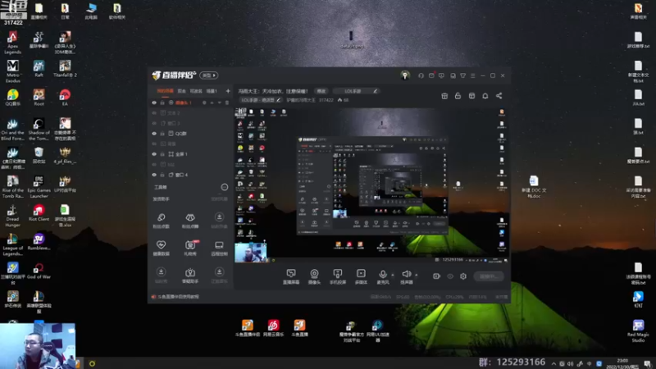This screenshot has width=656, height=369.
Task: Open the gear settings icon in bottom toolbar
Action: pyautogui.click(x=463, y=276)
